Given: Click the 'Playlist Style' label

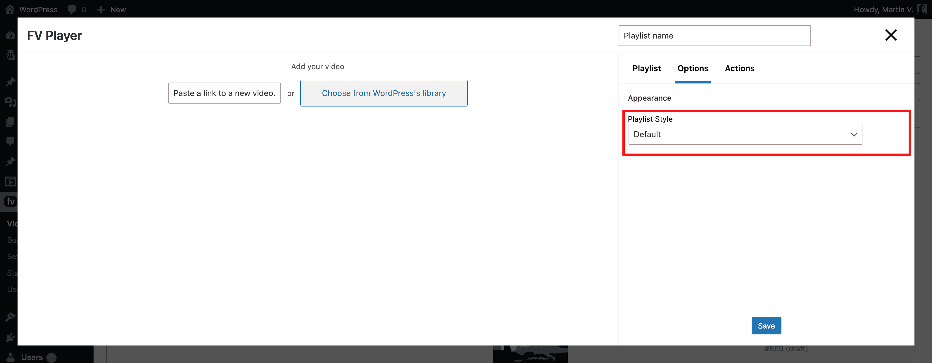Looking at the screenshot, I should click(650, 119).
